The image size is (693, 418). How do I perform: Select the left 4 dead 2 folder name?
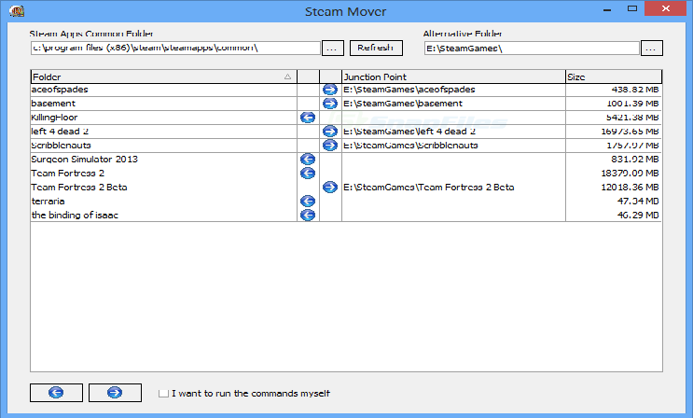(x=60, y=132)
